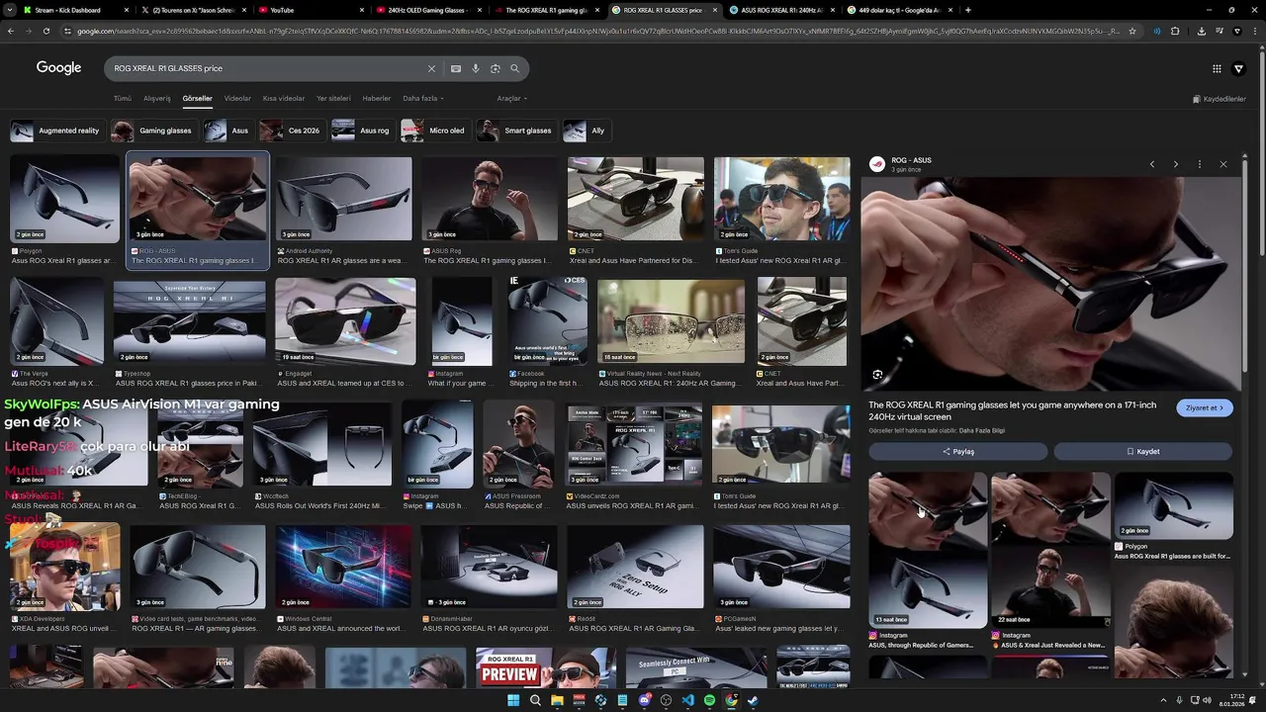Reload the page

[x=46, y=31]
